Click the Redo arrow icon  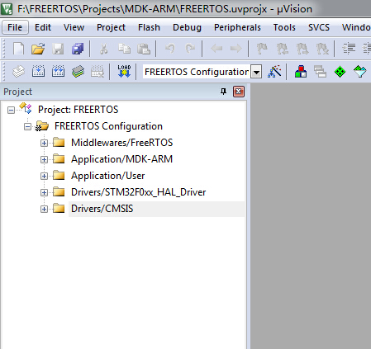click(x=190, y=49)
